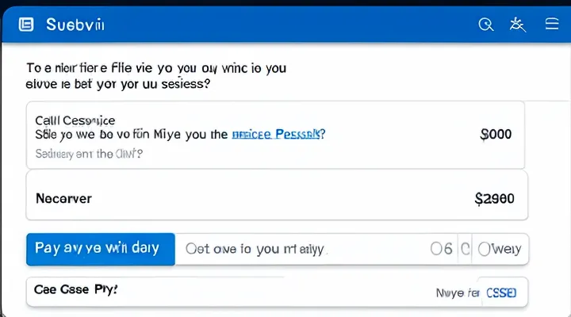Follow the blue "Pesssik?" link
571x317 pixels.
pos(277,135)
